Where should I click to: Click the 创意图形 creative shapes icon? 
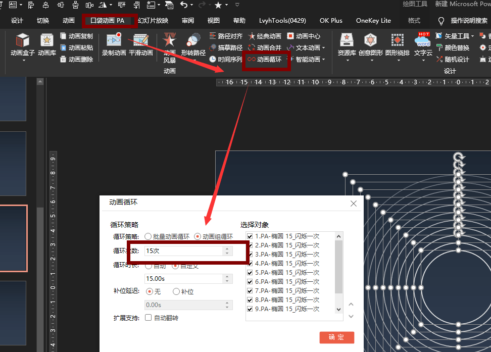click(x=371, y=45)
